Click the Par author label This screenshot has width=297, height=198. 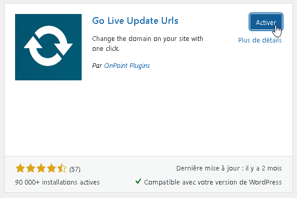coord(97,66)
